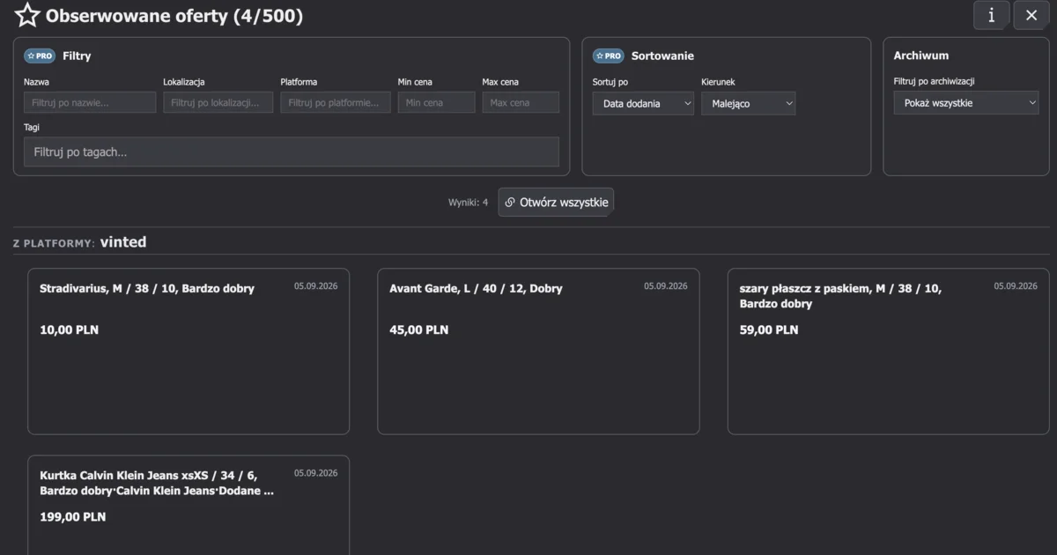Click the date on the Calvin Klein card
The image size is (1057, 555).
pyautogui.click(x=316, y=473)
